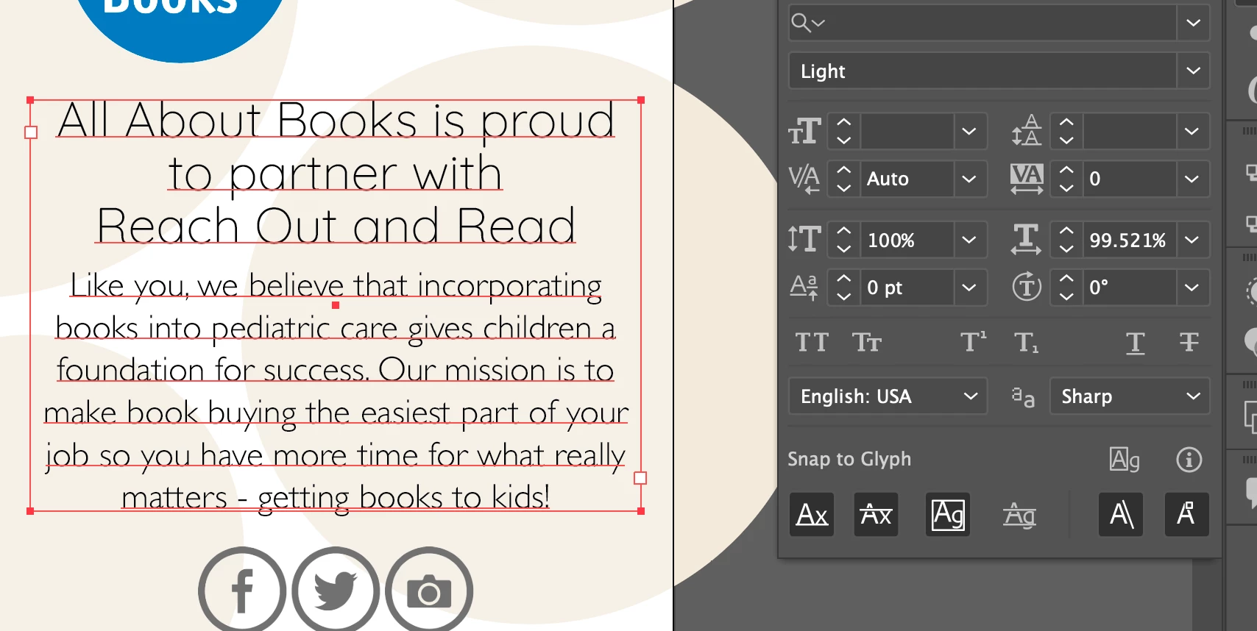
Task: Click the Twitter icon on artboard
Action: coord(336,591)
